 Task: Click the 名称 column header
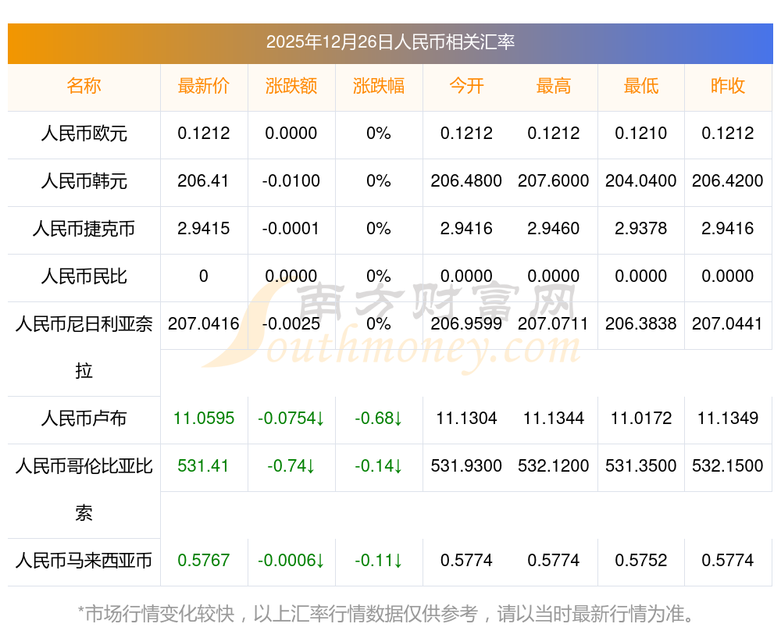(x=84, y=86)
